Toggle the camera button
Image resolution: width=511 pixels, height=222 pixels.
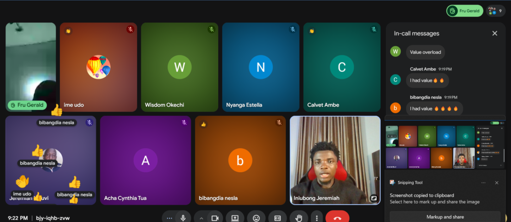click(215, 218)
